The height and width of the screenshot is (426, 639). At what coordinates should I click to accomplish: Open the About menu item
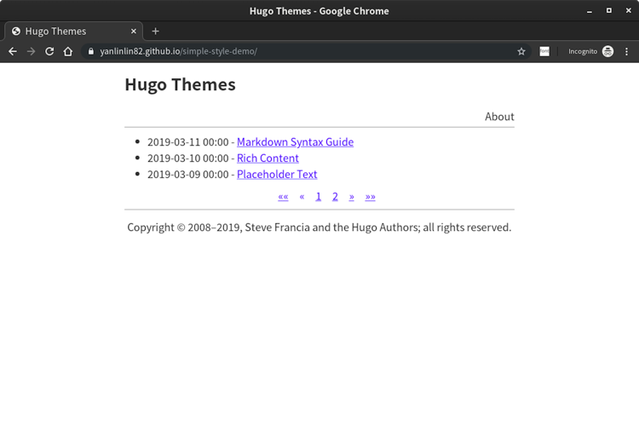(x=499, y=117)
